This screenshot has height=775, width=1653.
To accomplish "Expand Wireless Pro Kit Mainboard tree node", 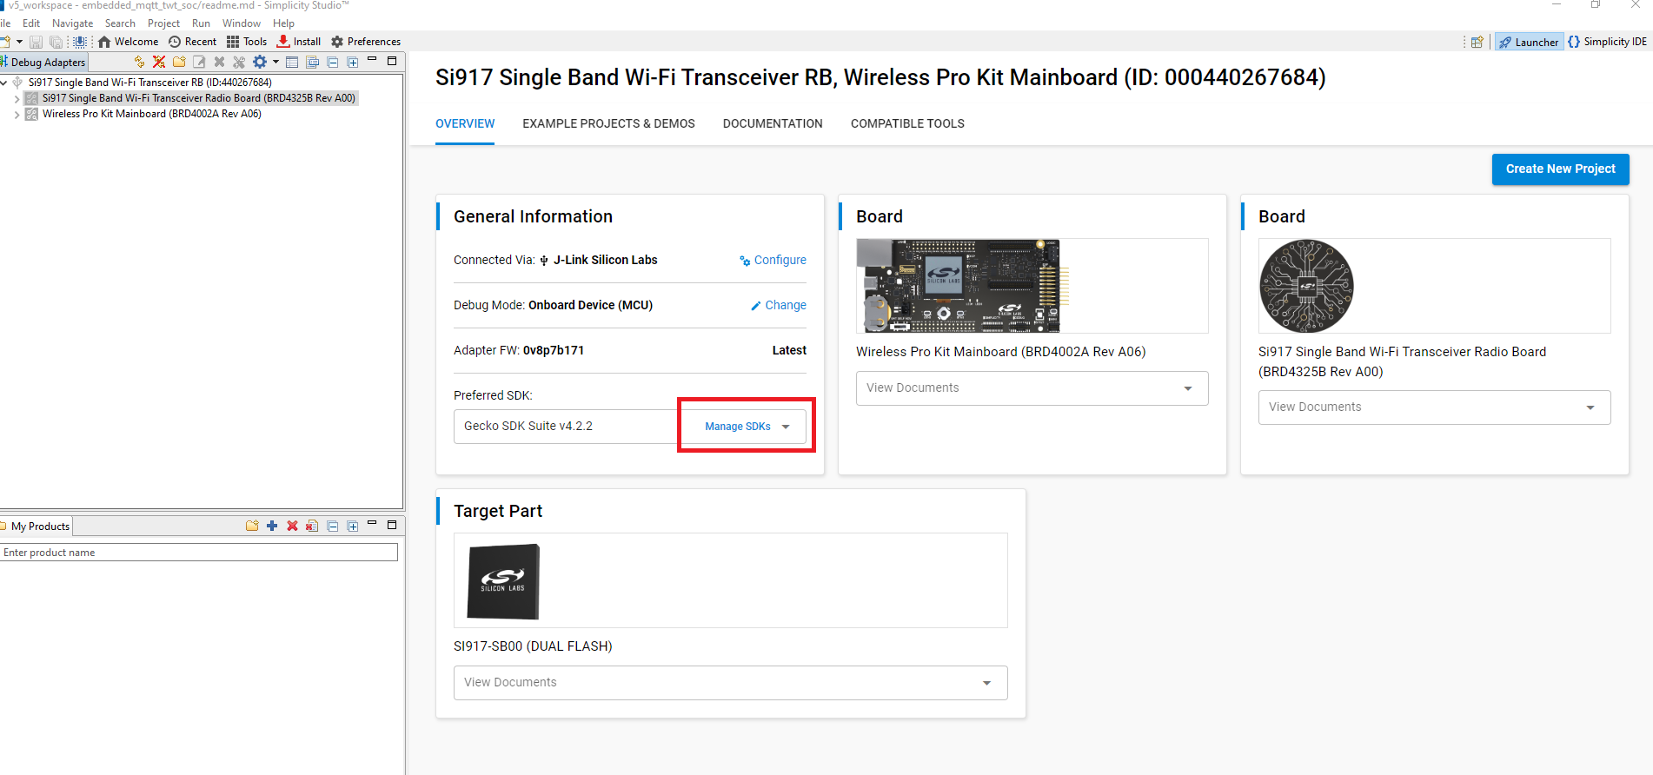I will pos(17,114).
